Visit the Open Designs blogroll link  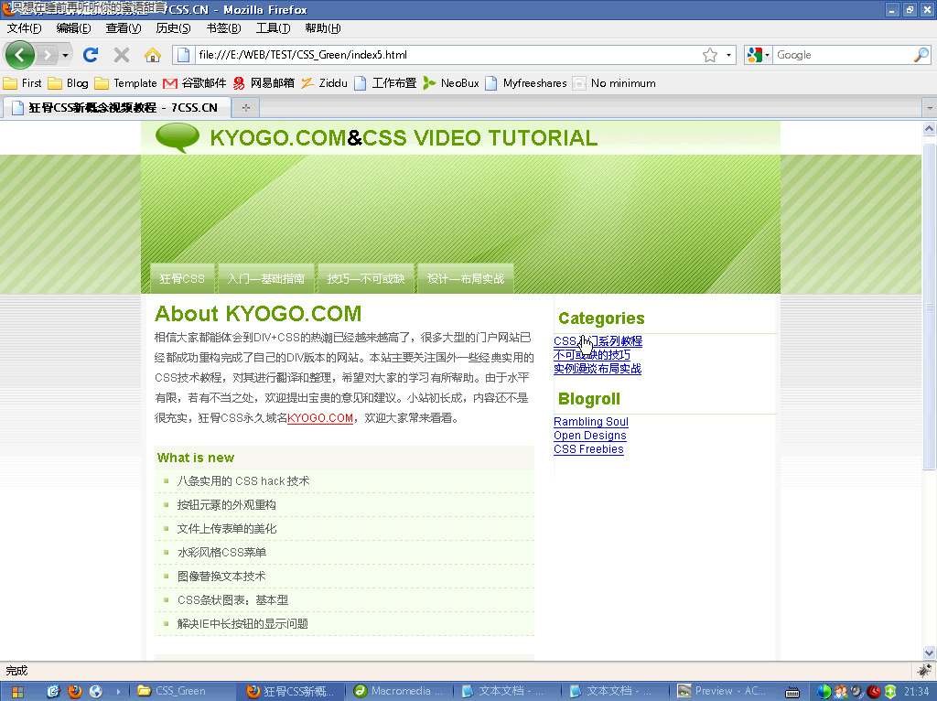tap(590, 435)
